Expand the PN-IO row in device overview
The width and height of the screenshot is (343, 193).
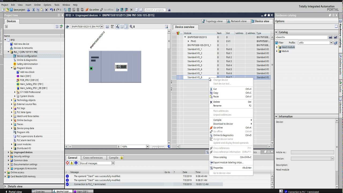(x=188, y=41)
